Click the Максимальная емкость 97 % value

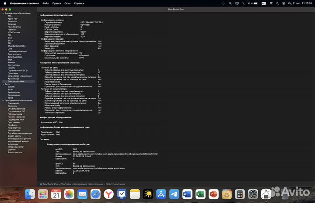(82, 58)
